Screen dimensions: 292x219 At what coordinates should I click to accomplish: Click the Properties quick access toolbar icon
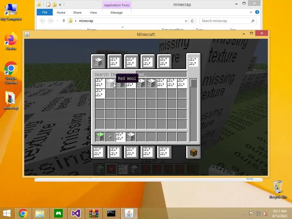tap(48, 4)
